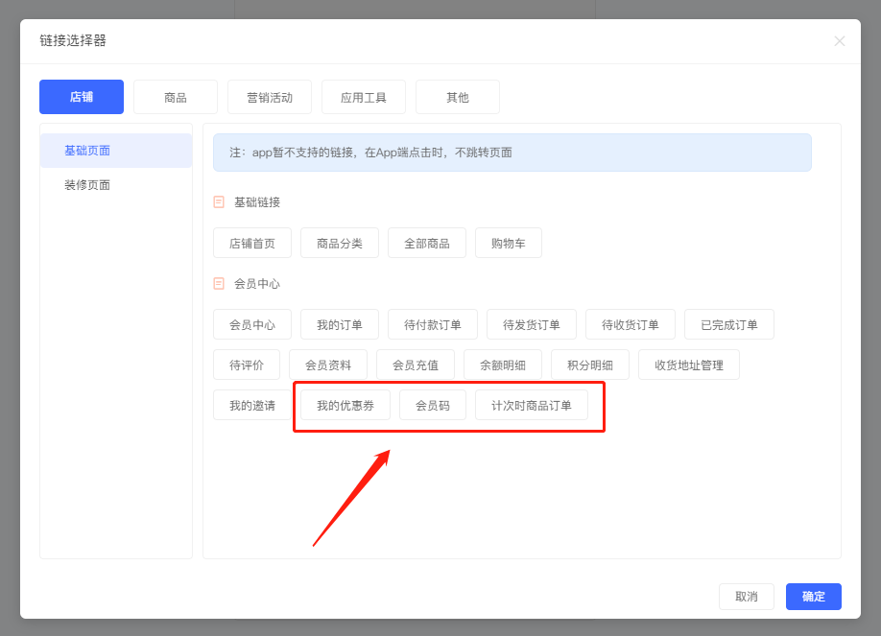This screenshot has width=881, height=636.
Task: Select 装修页面 in the left sidebar
Action: pyautogui.click(x=87, y=185)
